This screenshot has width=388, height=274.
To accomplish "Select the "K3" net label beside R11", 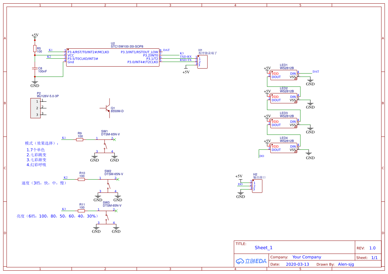I will pos(64,209).
